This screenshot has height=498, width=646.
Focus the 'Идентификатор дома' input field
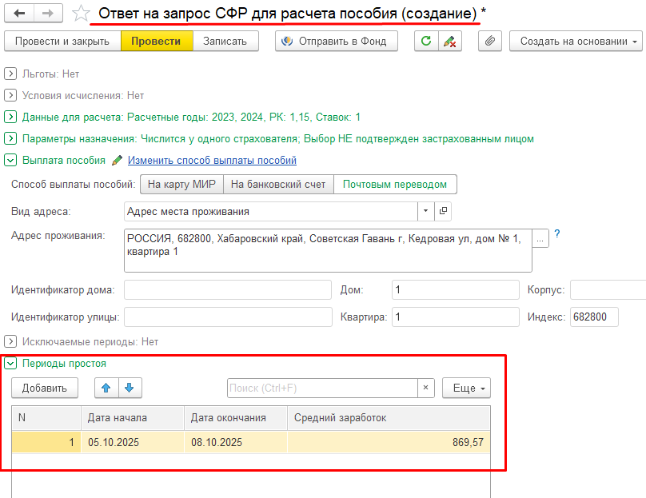228,290
